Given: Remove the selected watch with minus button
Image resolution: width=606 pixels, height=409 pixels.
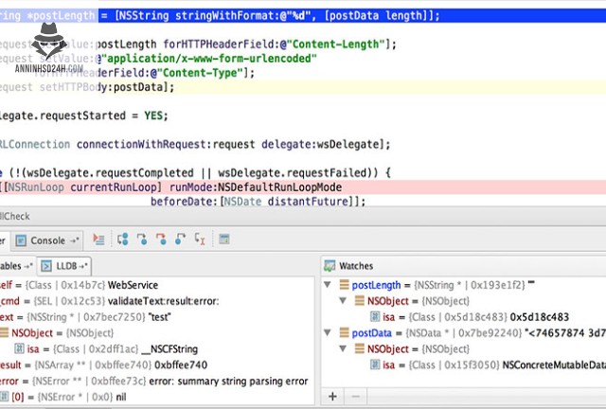Looking at the screenshot, I should [356, 397].
